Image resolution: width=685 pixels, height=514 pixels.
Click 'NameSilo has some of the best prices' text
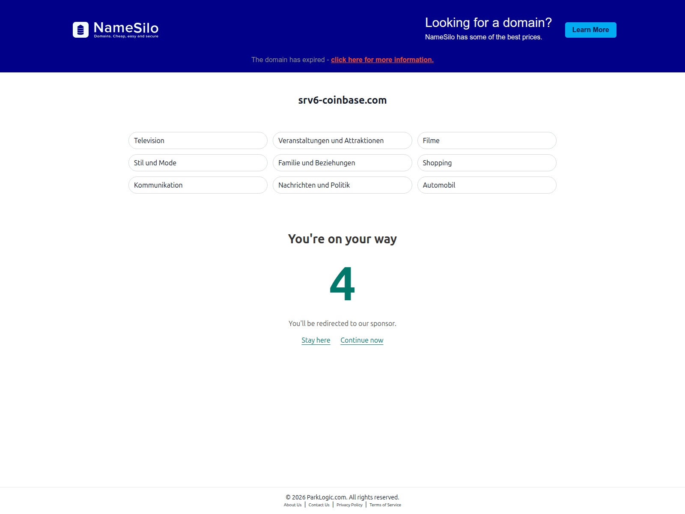tap(483, 37)
